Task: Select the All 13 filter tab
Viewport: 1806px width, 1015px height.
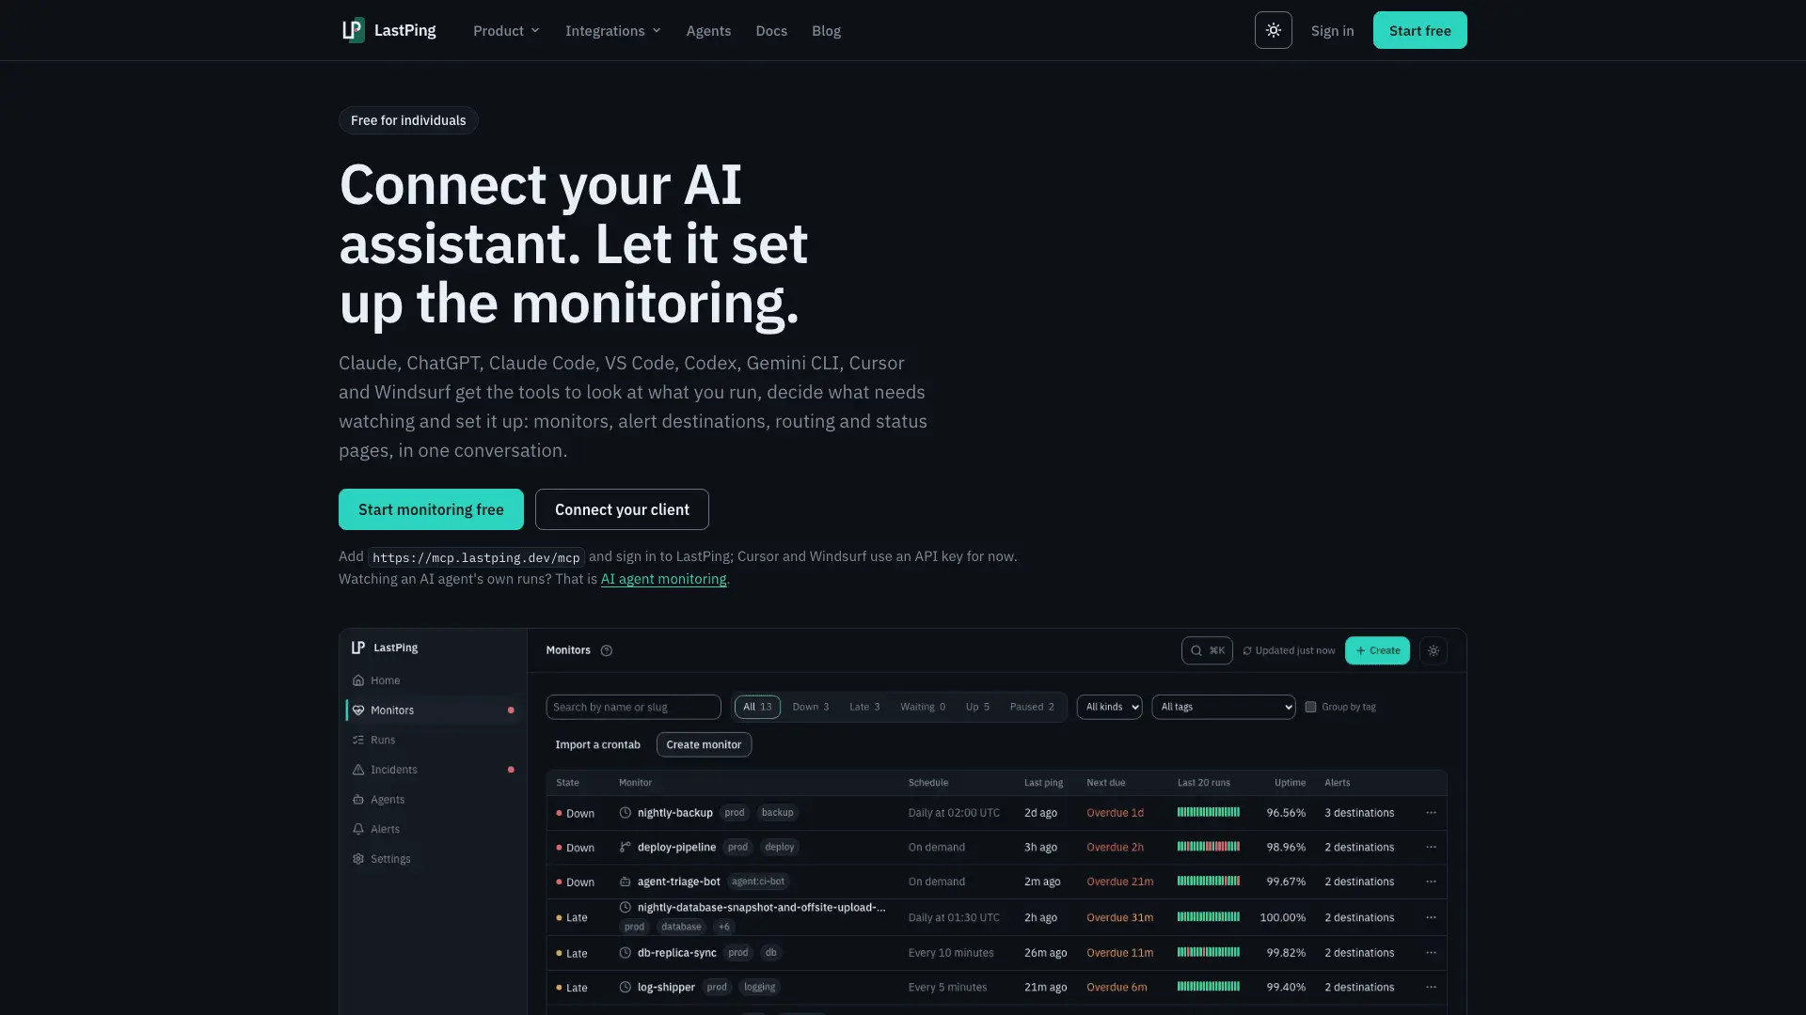Action: [757, 707]
